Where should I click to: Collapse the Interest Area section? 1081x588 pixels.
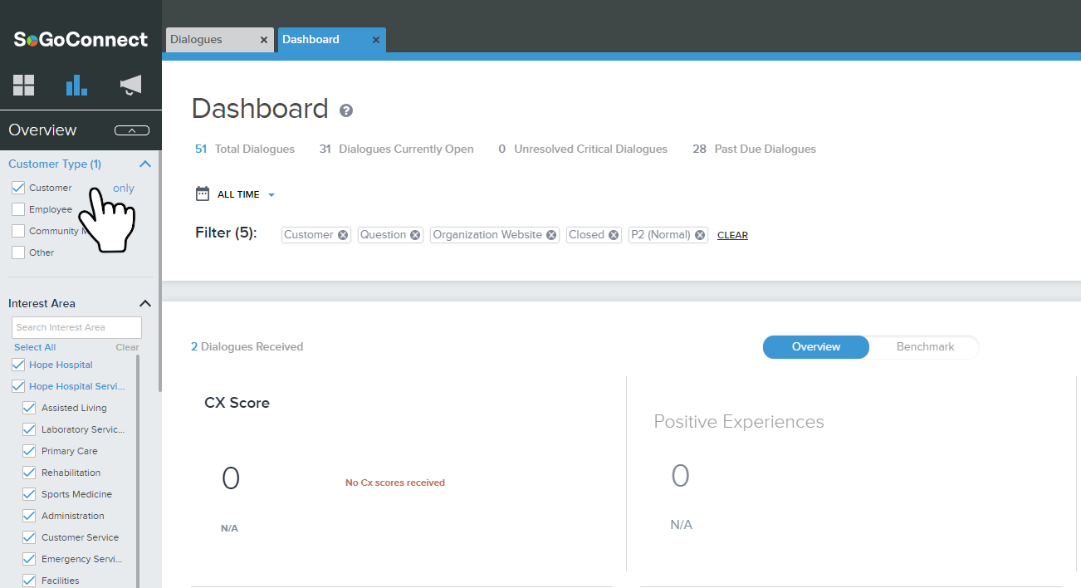point(145,304)
